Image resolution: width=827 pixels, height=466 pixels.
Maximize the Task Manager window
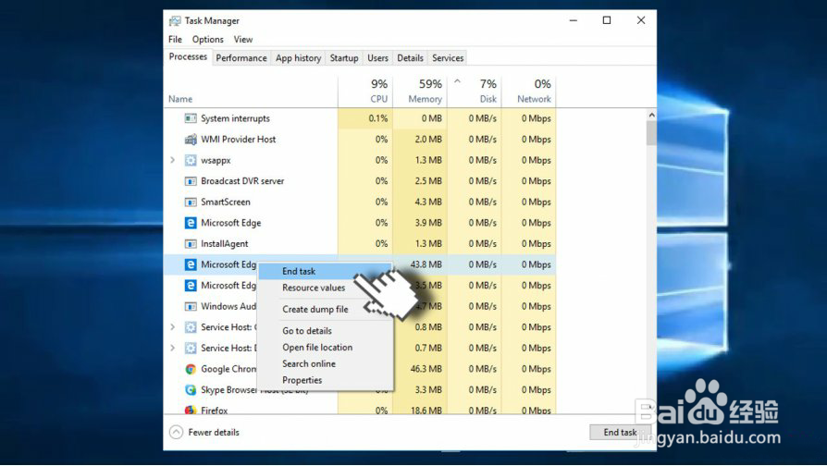coord(607,20)
